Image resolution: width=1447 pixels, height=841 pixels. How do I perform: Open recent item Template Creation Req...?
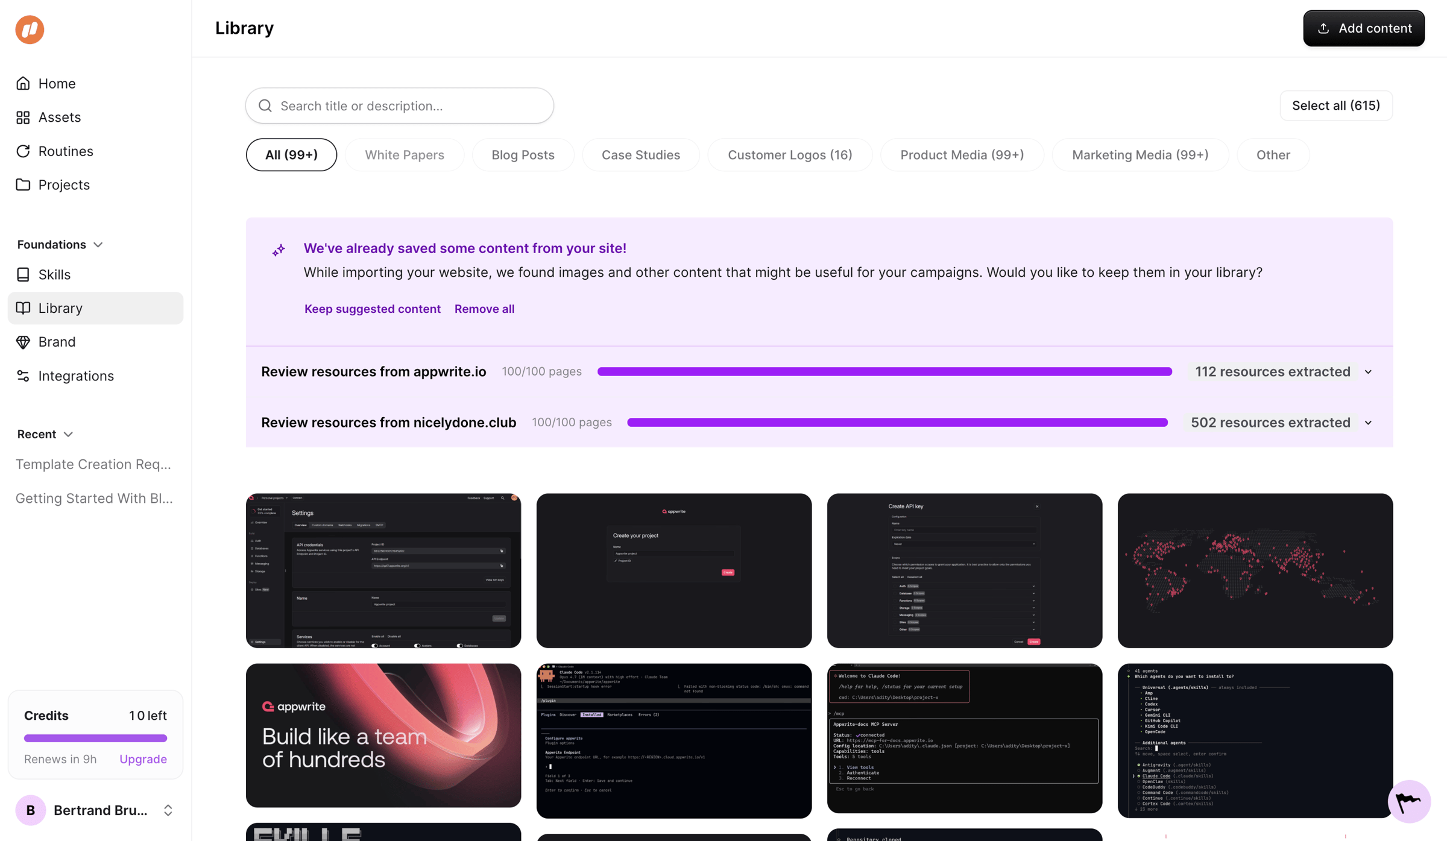pyautogui.click(x=93, y=464)
